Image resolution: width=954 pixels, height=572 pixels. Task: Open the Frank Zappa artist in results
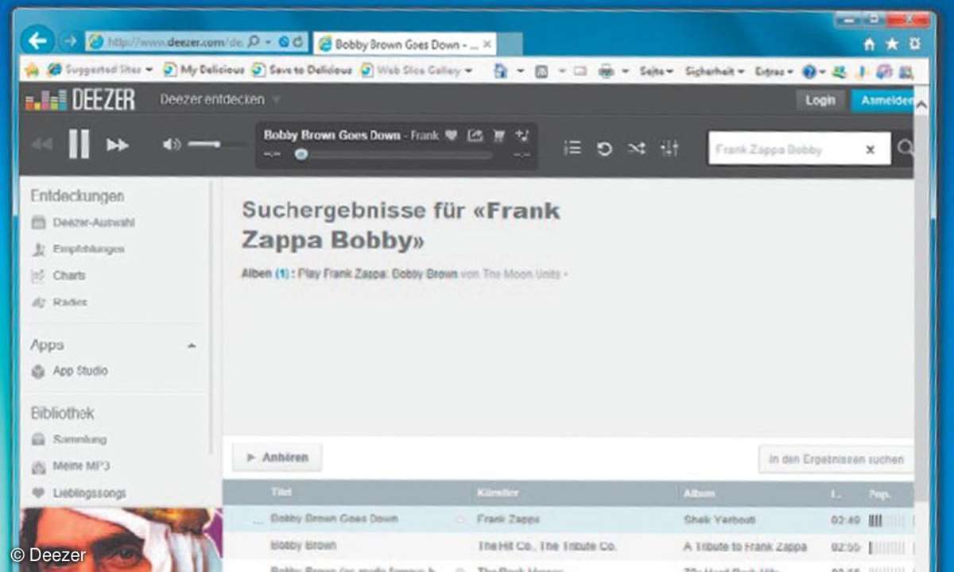(x=508, y=520)
